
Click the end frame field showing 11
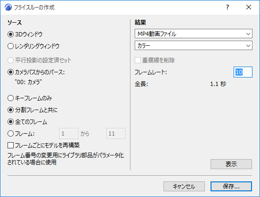click(116, 134)
